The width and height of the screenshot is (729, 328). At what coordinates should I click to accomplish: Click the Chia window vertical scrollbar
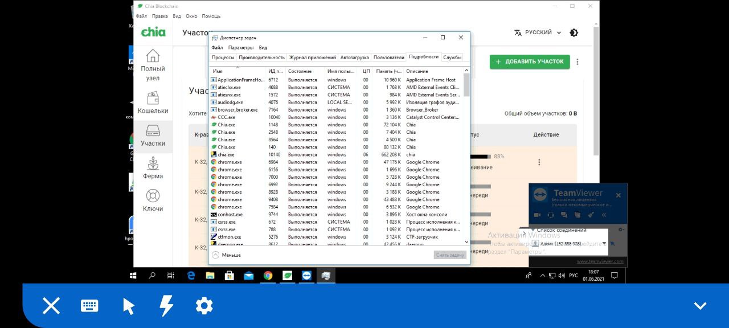(x=596, y=91)
